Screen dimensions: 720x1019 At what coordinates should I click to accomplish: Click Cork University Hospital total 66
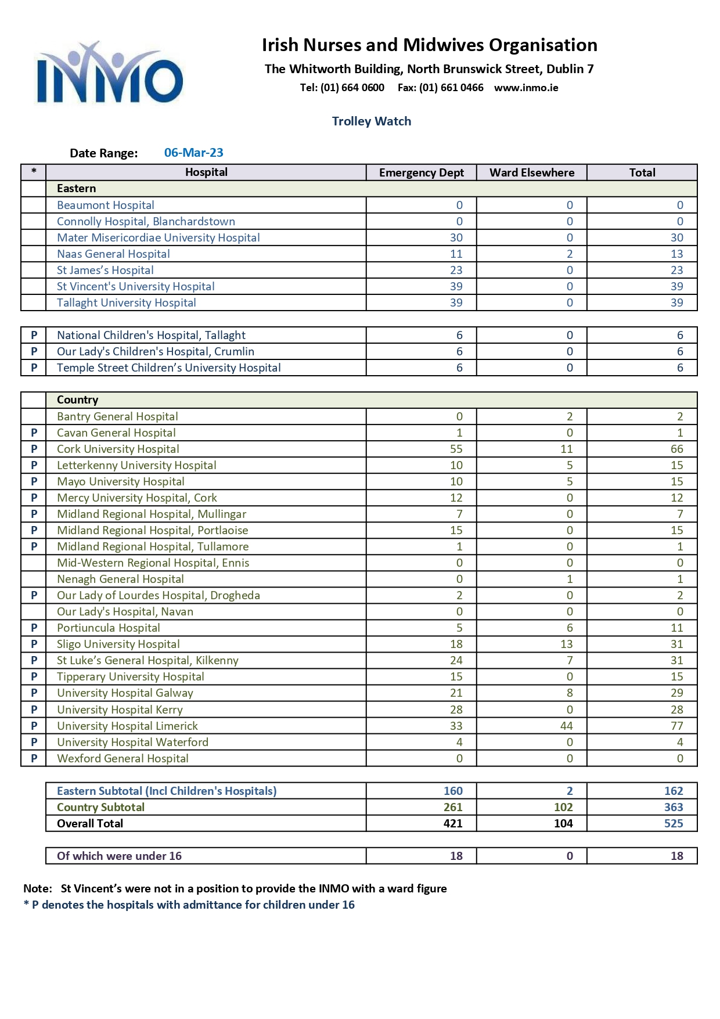click(x=677, y=449)
